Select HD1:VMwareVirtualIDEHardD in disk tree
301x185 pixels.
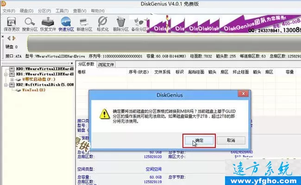45,74
